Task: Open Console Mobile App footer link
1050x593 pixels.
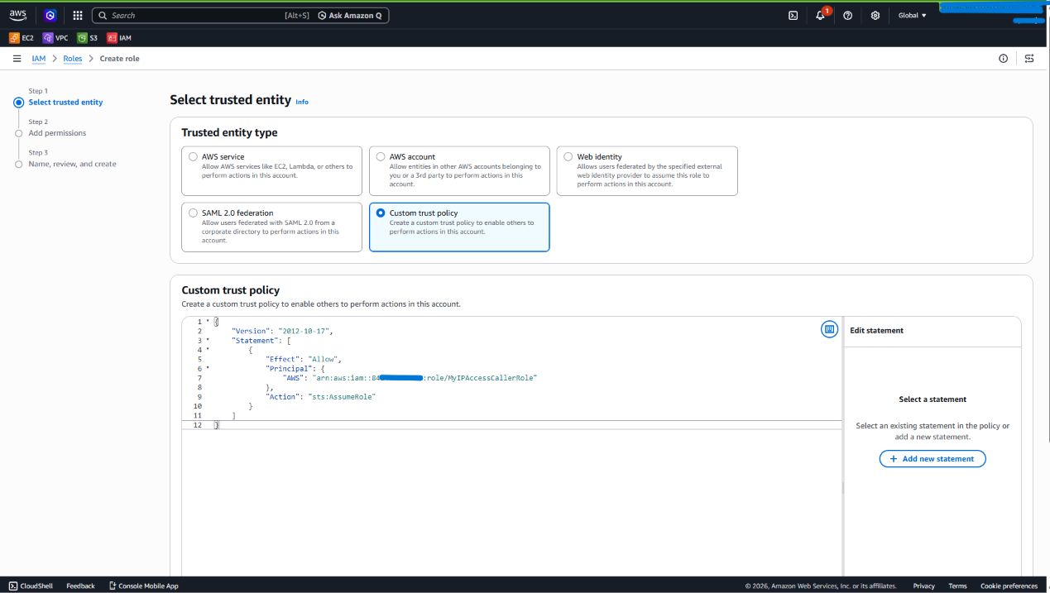Action: click(x=143, y=586)
